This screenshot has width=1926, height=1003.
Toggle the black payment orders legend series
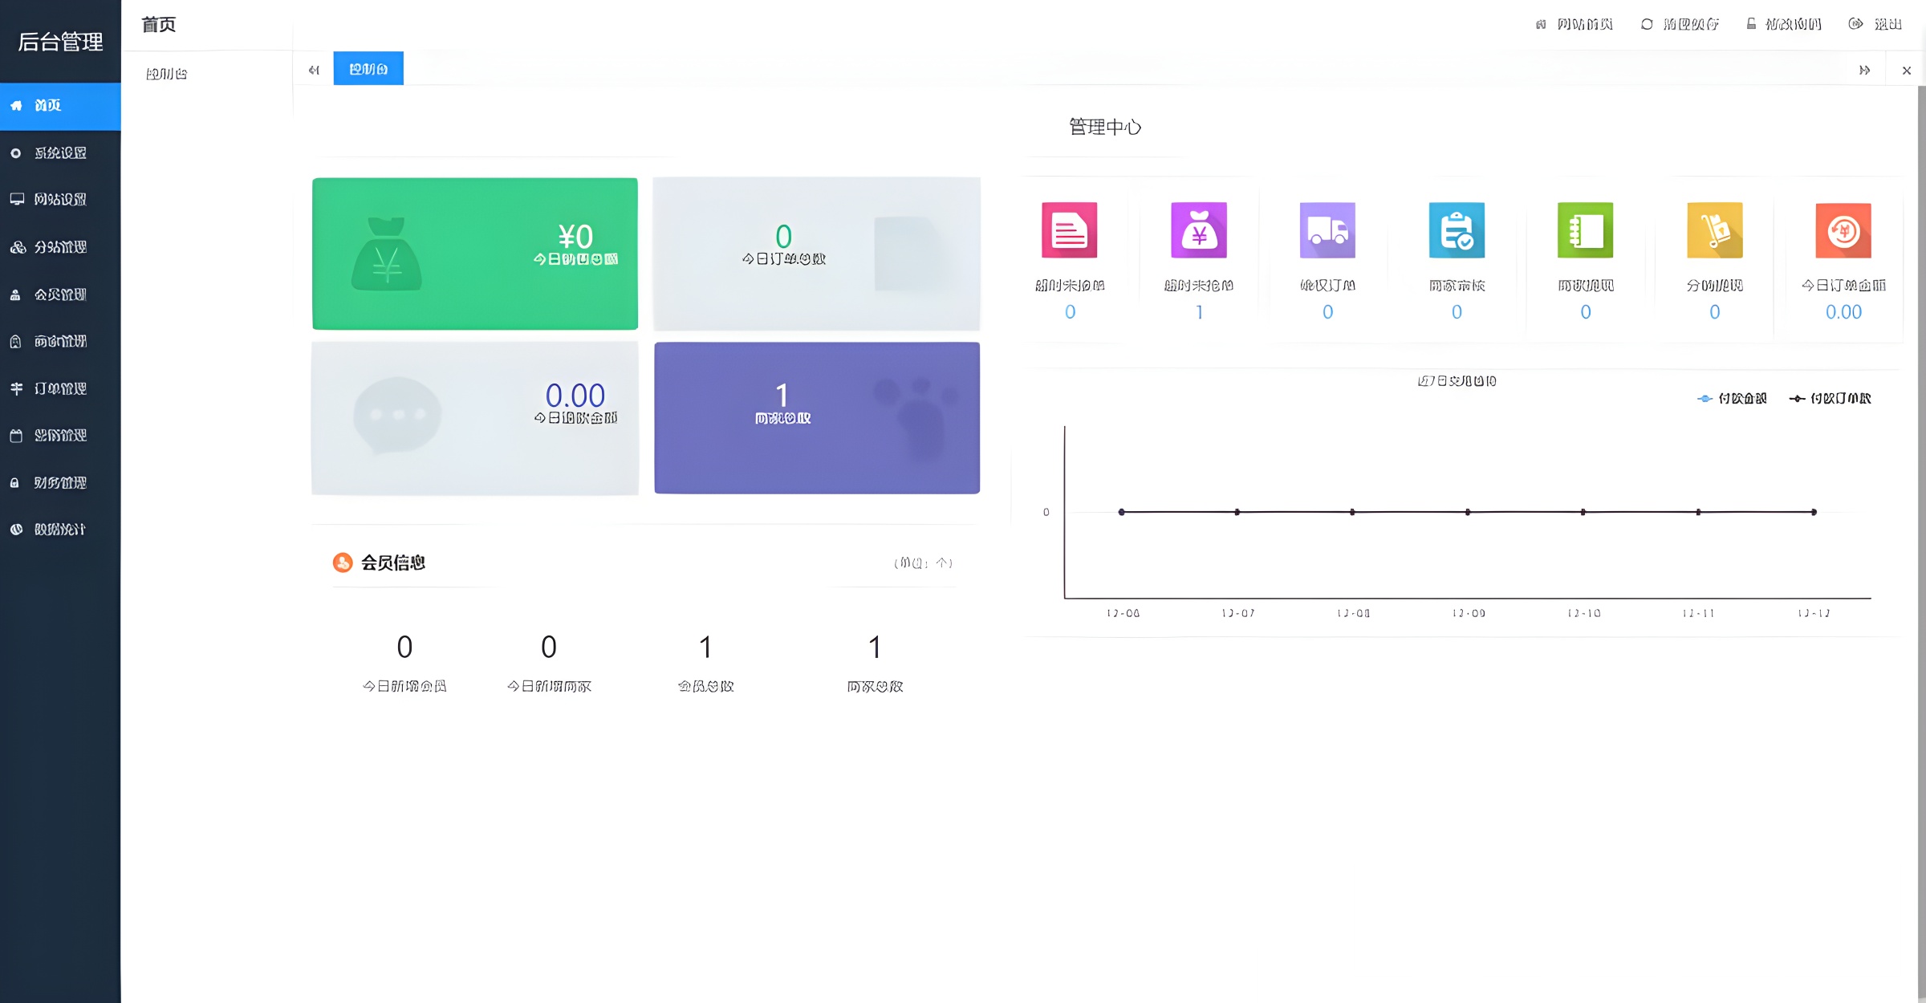coord(1831,399)
